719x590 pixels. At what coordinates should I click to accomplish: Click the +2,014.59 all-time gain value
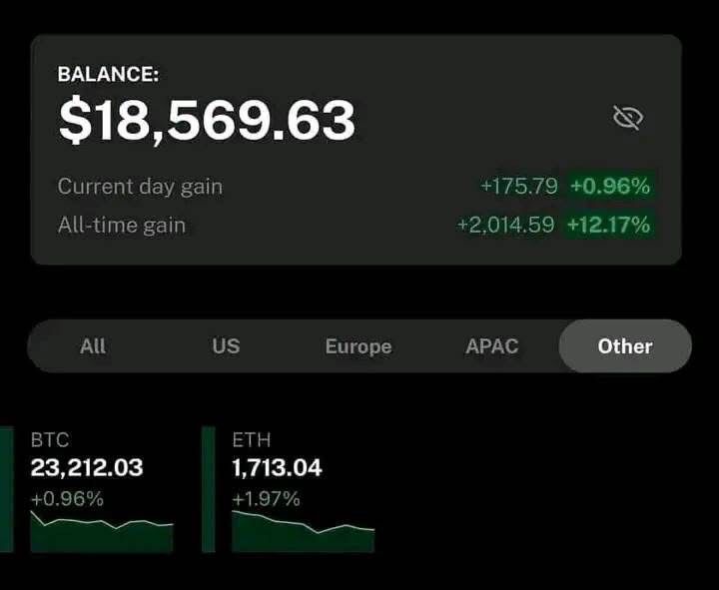(506, 225)
